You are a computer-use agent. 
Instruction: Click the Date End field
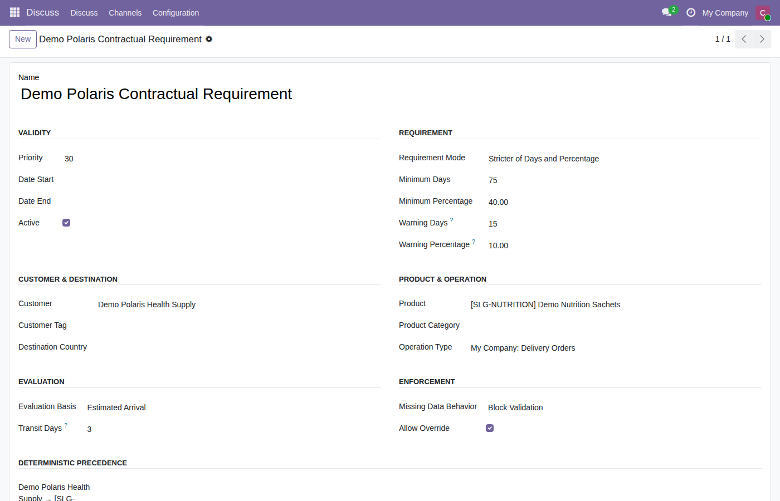click(222, 202)
